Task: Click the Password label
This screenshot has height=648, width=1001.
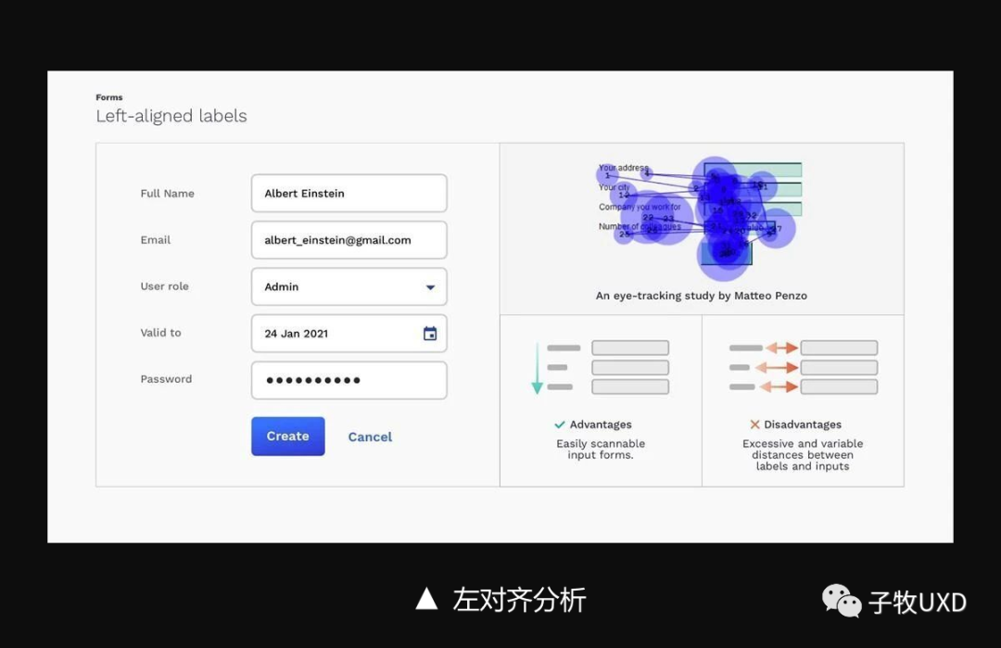Action: [x=166, y=379]
